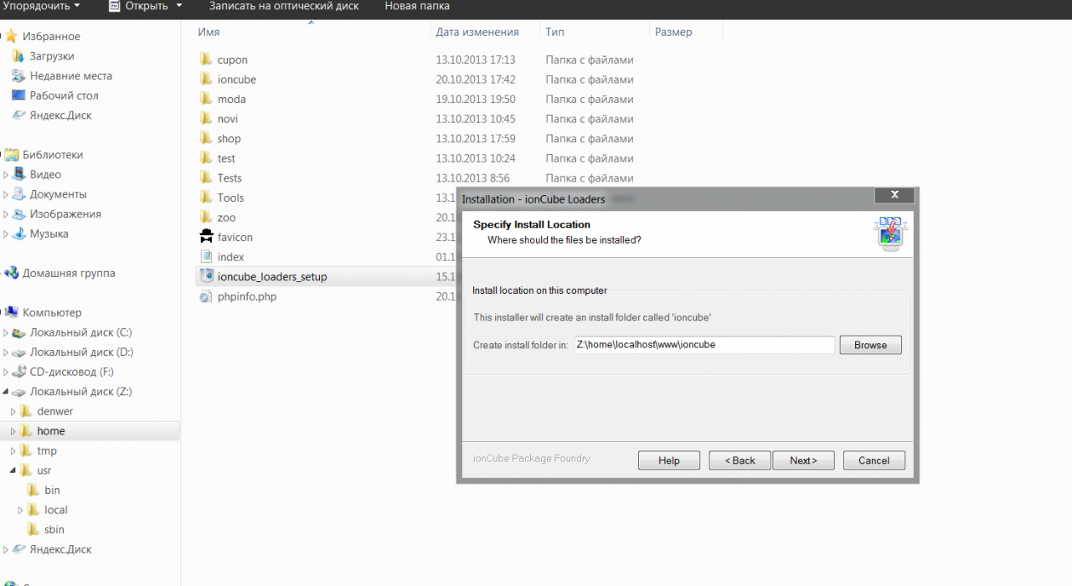Click the sbin folder icon in tree
The image size is (1072, 586).
click(x=33, y=529)
